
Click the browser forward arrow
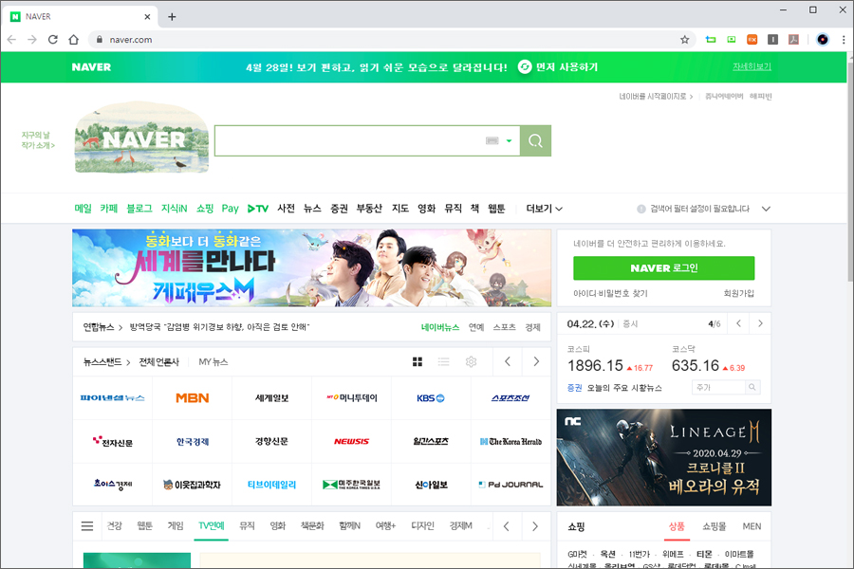tap(32, 40)
